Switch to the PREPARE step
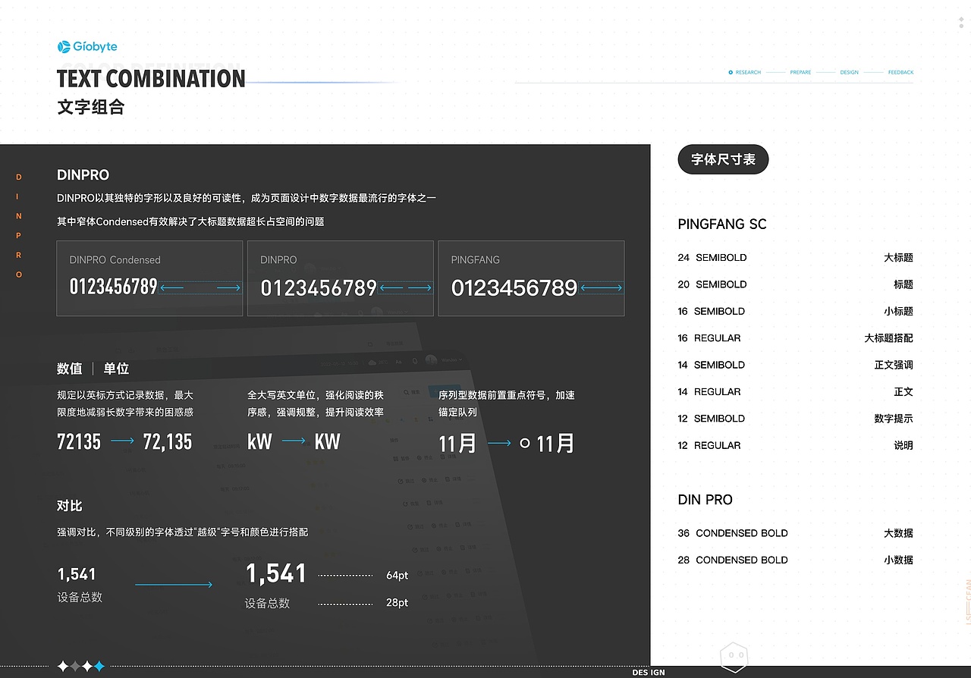The width and height of the screenshot is (971, 678). (800, 73)
